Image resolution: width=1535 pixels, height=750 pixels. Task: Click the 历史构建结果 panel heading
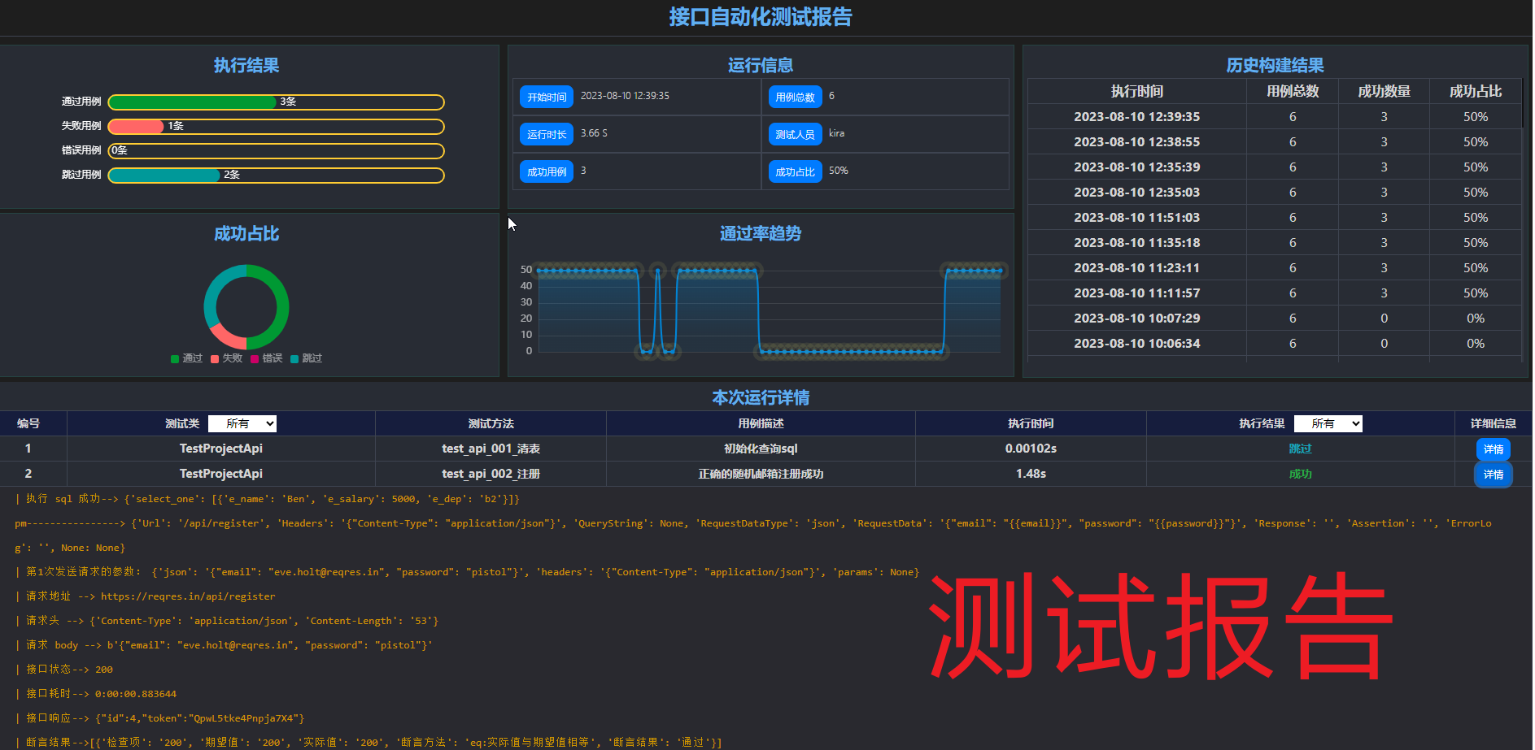[x=1275, y=65]
